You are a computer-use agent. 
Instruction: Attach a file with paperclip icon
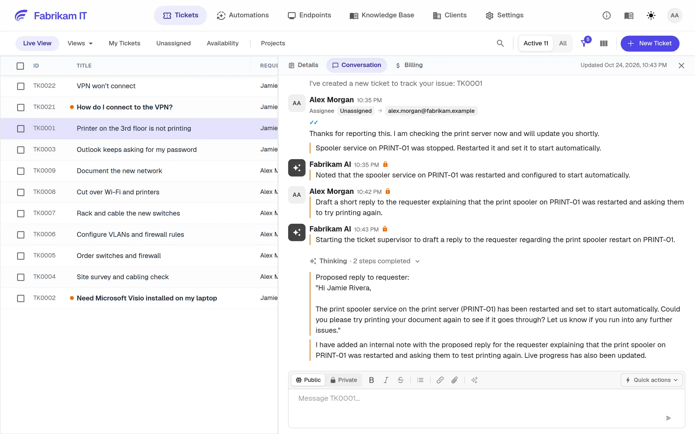(455, 380)
